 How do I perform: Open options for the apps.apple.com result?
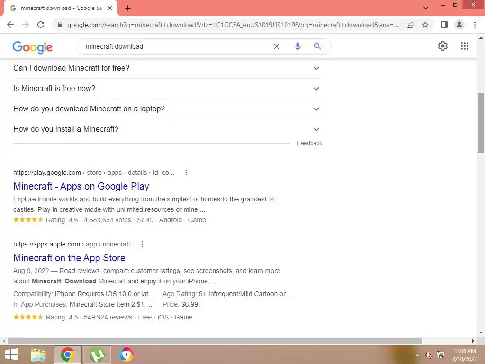[142, 244]
